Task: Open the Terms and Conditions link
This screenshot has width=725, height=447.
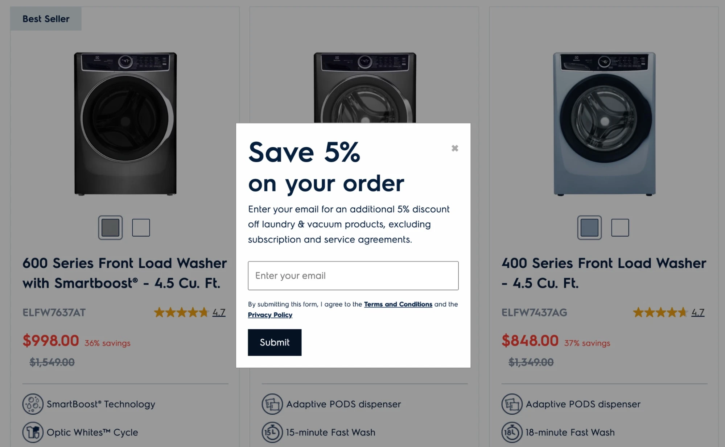Action: point(398,304)
